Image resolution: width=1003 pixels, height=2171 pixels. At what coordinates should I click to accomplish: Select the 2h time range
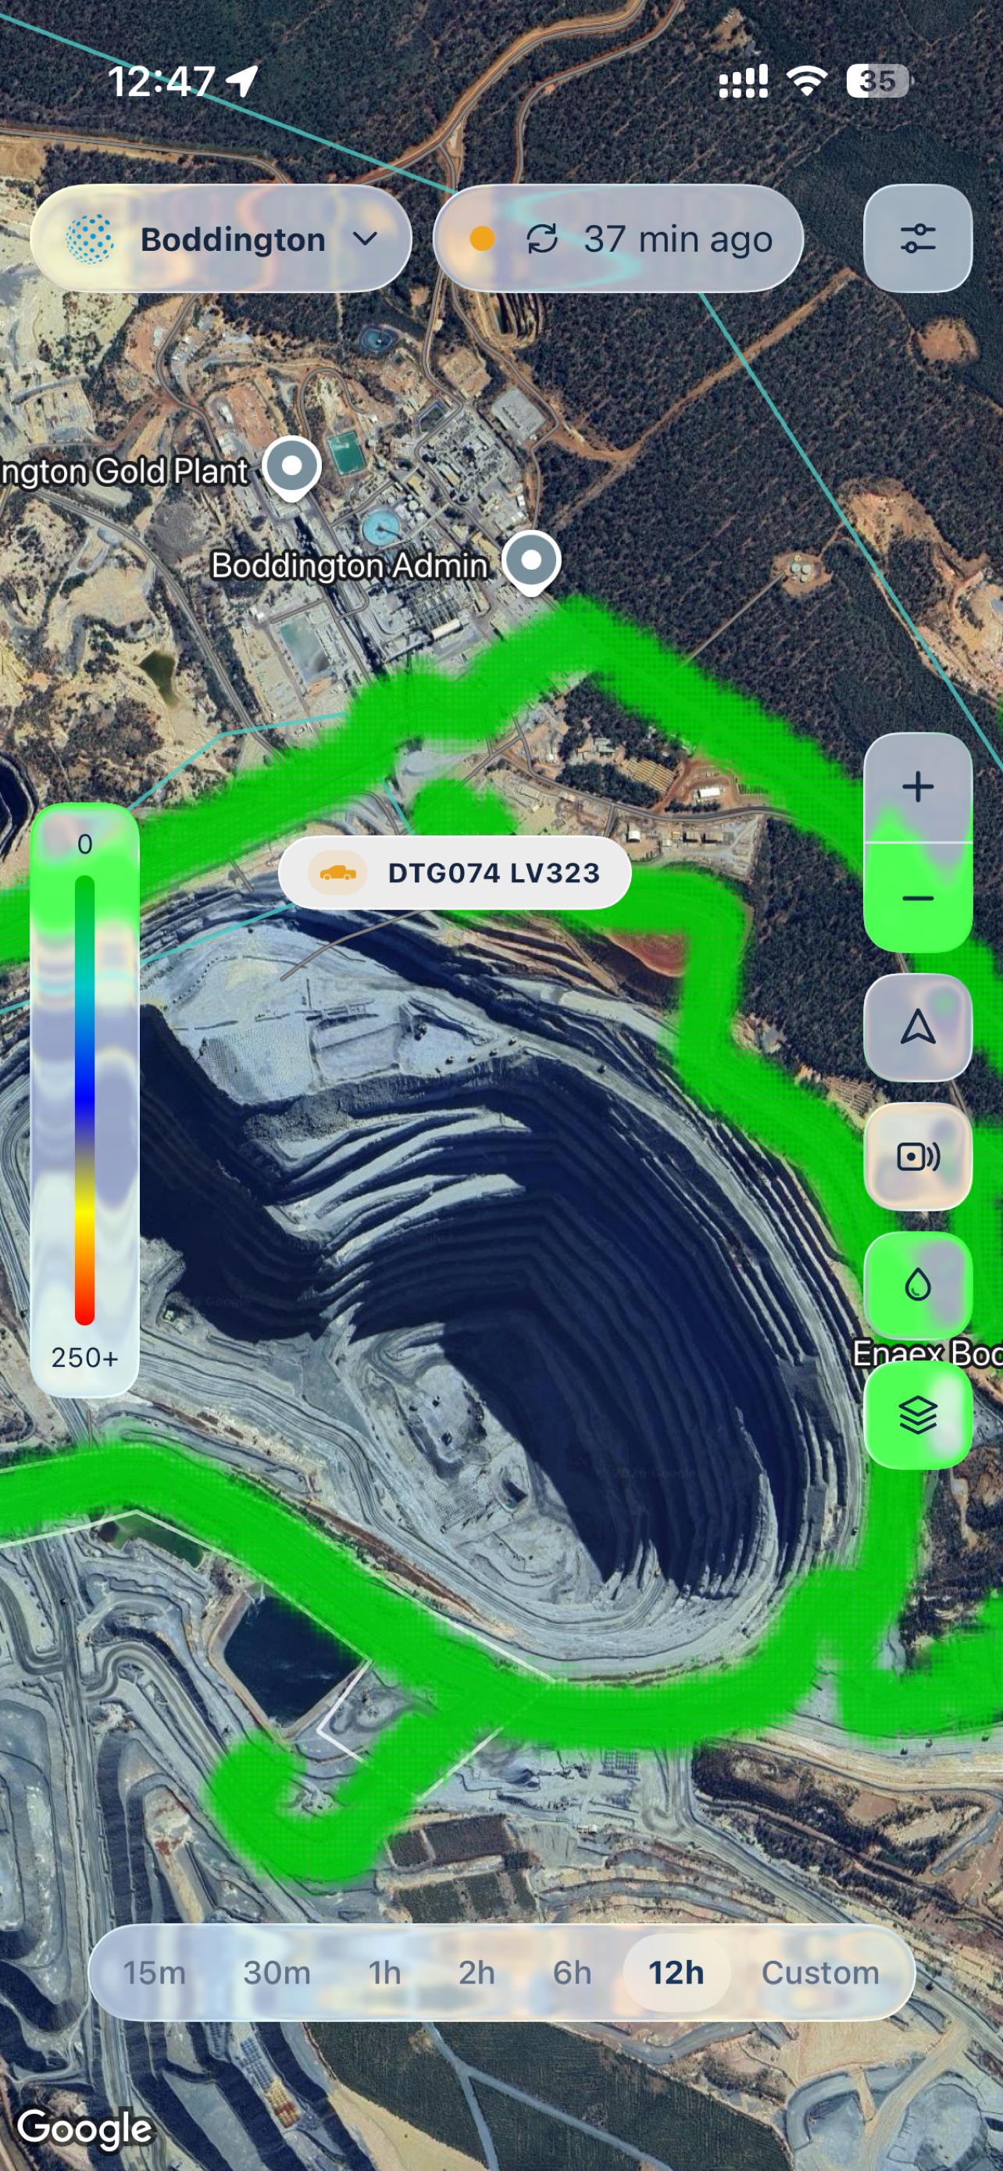pos(477,1973)
